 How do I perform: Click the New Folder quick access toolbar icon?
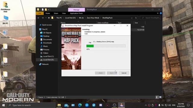pyautogui.click(x=46, y=10)
